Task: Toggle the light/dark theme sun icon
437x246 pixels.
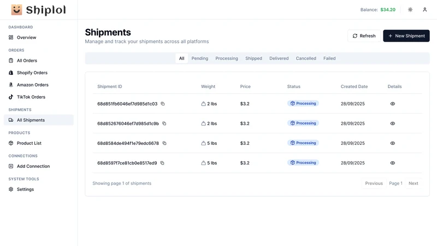Action: pos(410,9)
